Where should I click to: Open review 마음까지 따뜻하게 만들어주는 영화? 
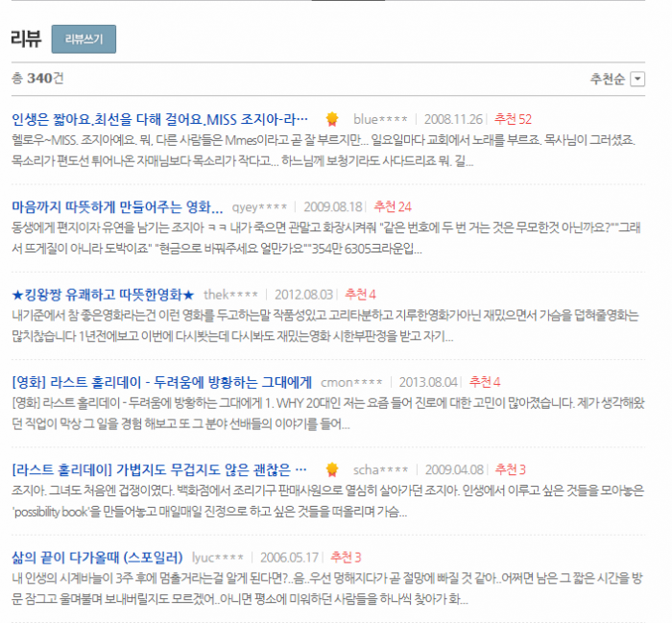tap(117, 207)
